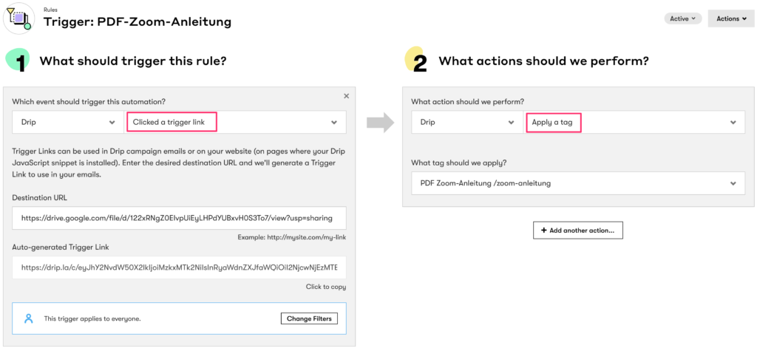The height and width of the screenshot is (348, 757).
Task: Click the 'Click to copy' text
Action: tap(325, 287)
